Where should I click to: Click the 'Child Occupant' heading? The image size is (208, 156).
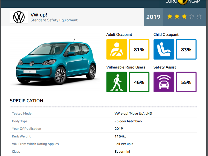[166, 35]
